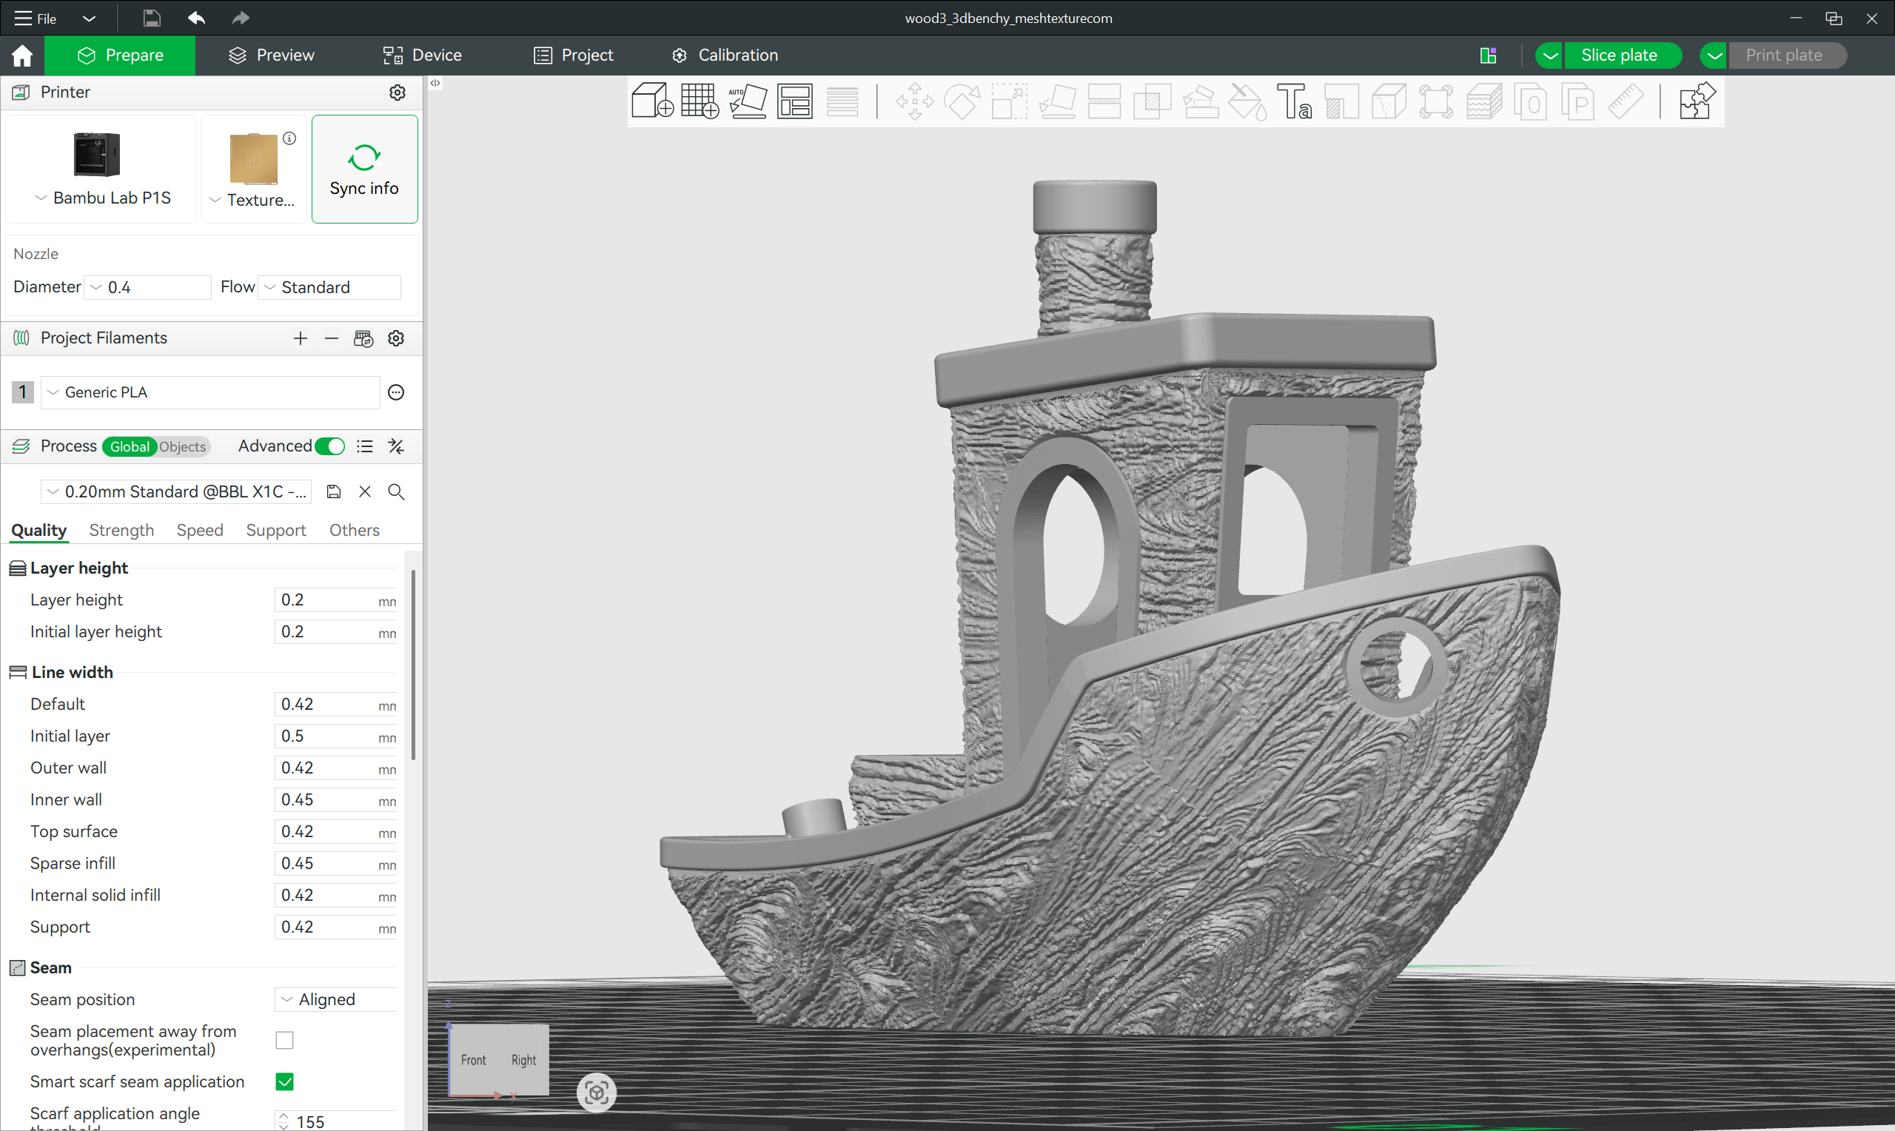
Task: Reset preset changes with X icon
Action: [365, 491]
